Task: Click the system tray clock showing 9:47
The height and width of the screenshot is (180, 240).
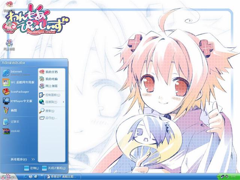Action: [234, 177]
